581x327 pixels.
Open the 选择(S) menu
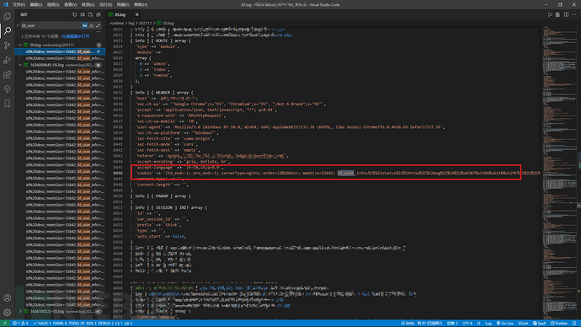click(x=53, y=5)
